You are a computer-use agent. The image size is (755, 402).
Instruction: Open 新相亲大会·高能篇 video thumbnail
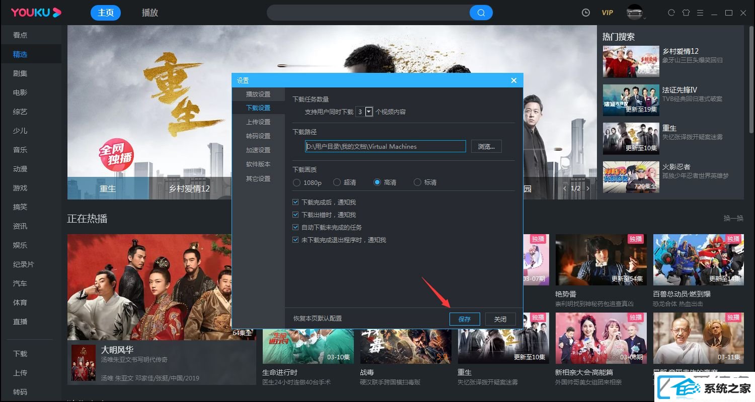point(601,338)
